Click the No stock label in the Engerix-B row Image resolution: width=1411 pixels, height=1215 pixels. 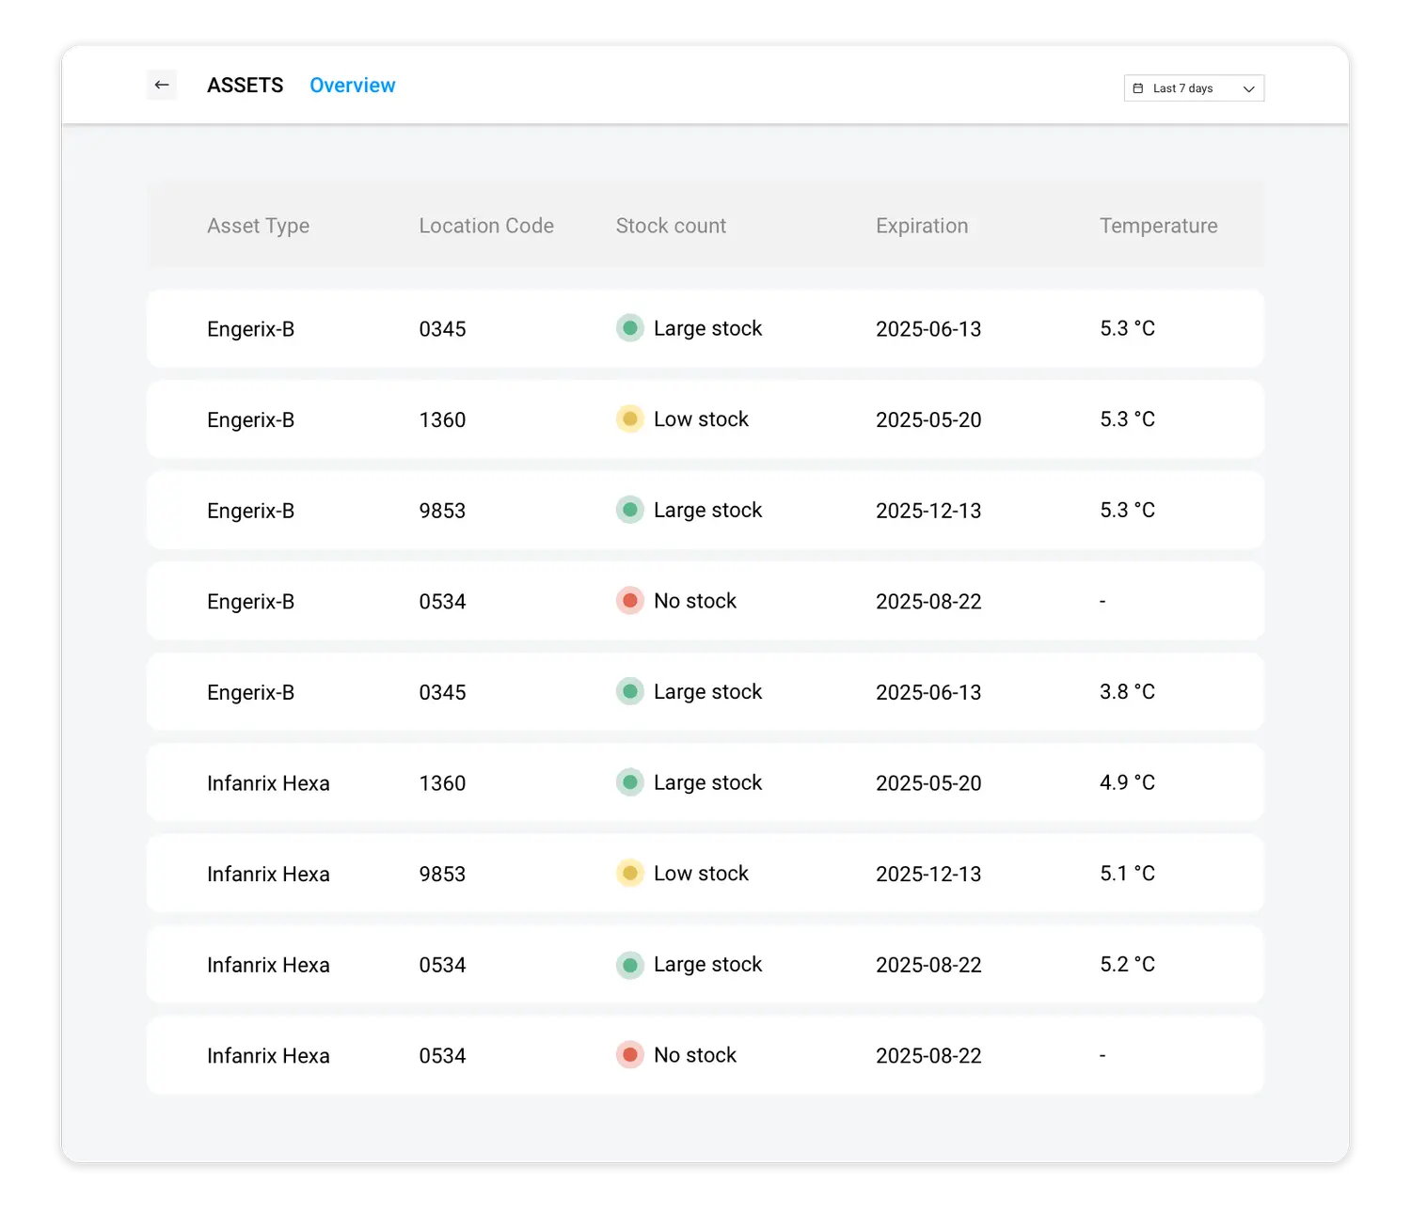tap(695, 601)
